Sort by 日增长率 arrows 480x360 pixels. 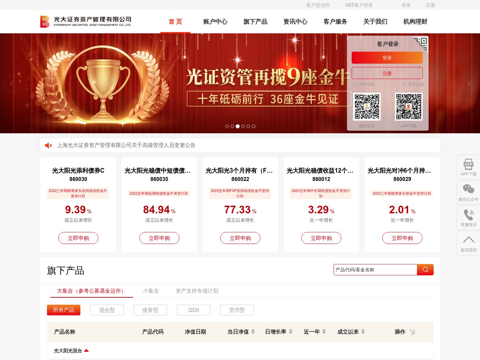pos(291,332)
